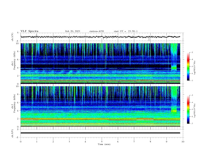Click the 'VLF Spectra' plot title
The height and width of the screenshot is (159, 206).
[29, 31]
